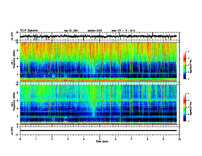
Task: Select the "Apr. 25, 2021" date label
Action: click(x=71, y=31)
